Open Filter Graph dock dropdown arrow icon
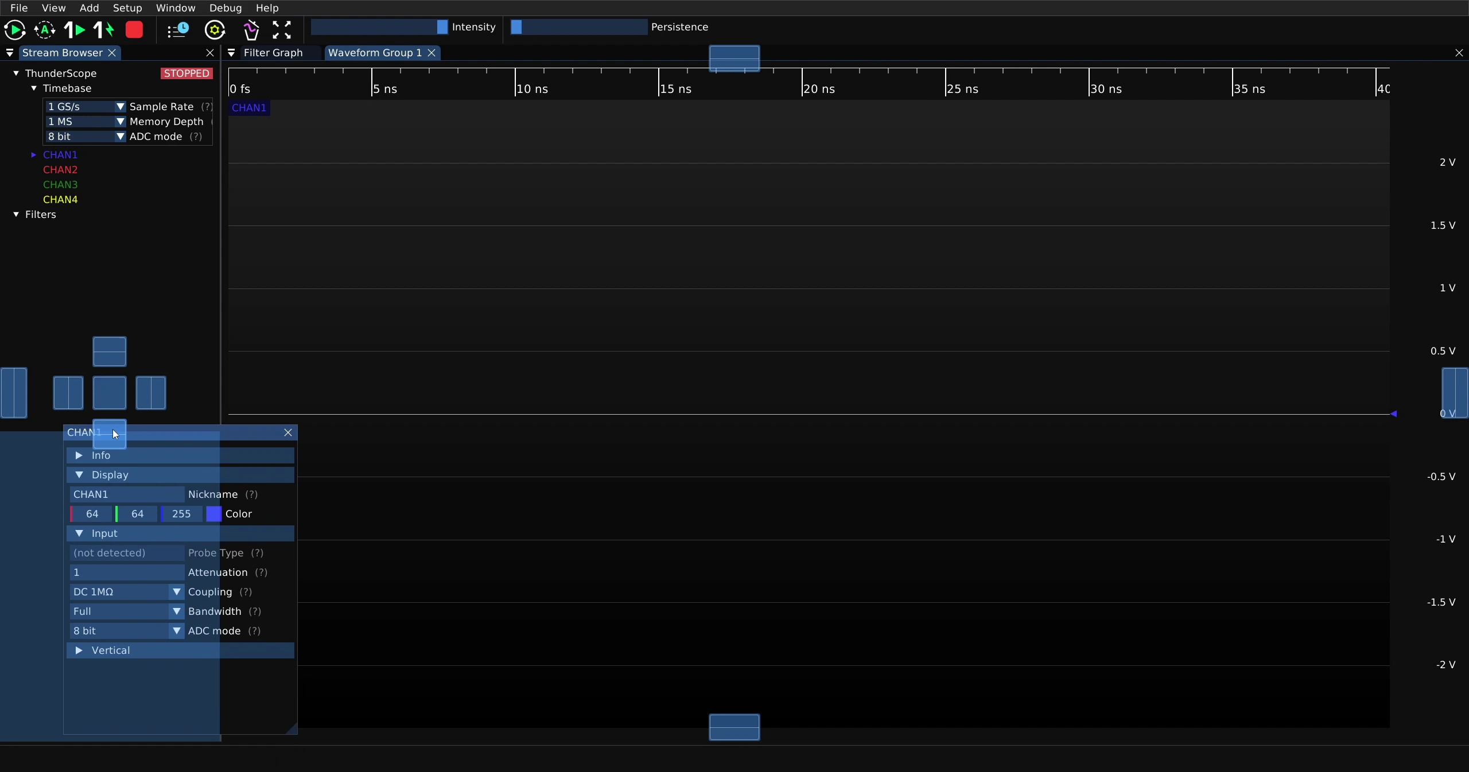The height and width of the screenshot is (772, 1469). pos(231,53)
